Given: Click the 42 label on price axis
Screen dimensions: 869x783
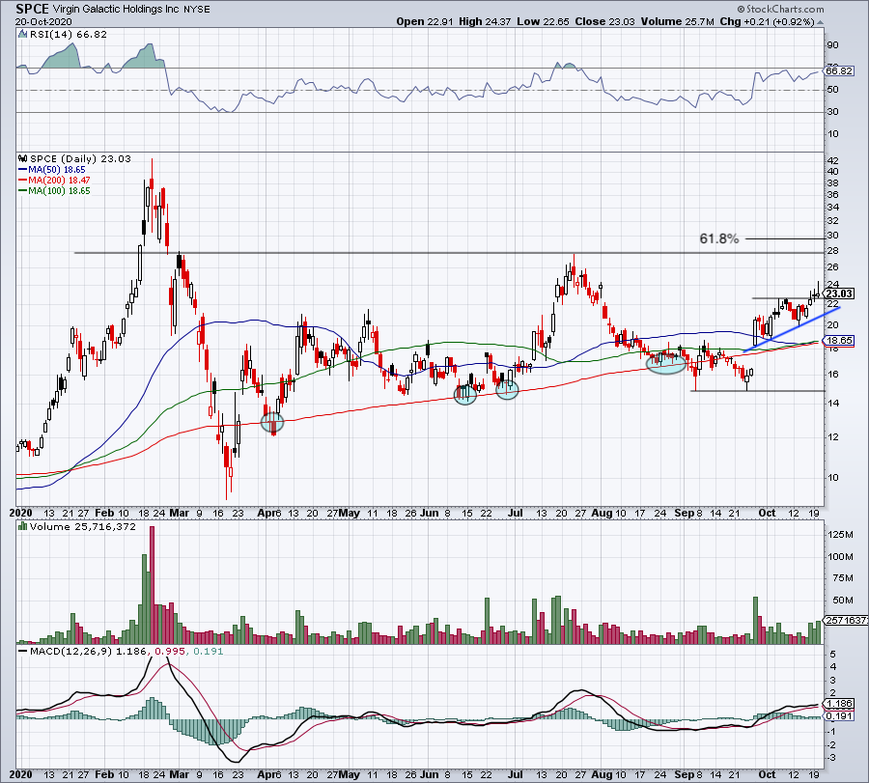Looking at the screenshot, I should click(x=833, y=160).
